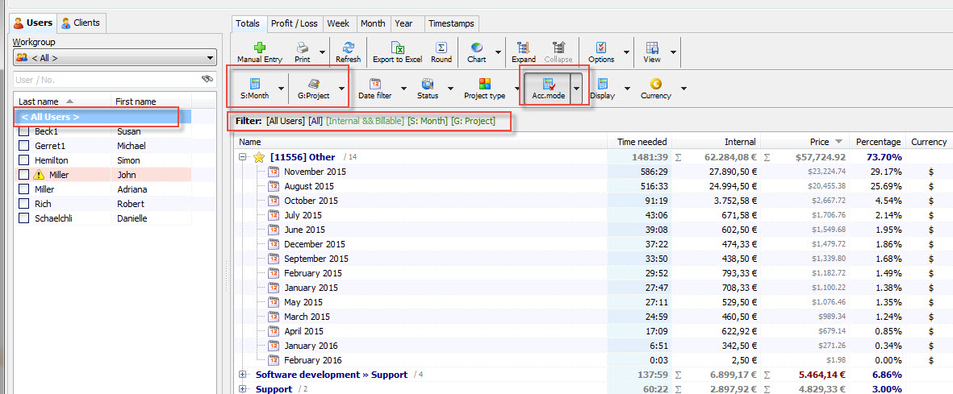Tick the checkbox for user Beck1
Image resolution: width=953 pixels, height=394 pixels.
23,131
